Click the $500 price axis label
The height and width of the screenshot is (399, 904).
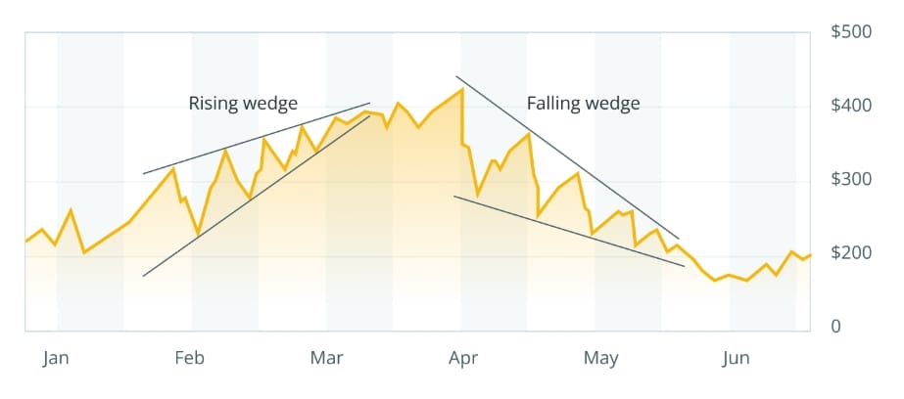tap(851, 32)
